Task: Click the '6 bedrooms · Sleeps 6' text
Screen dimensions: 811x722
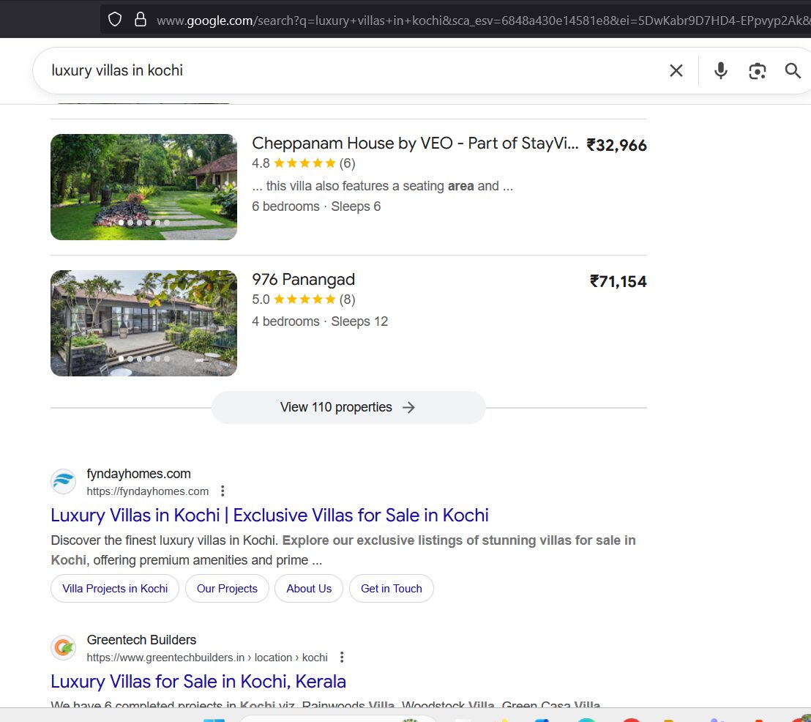Action: tap(316, 206)
